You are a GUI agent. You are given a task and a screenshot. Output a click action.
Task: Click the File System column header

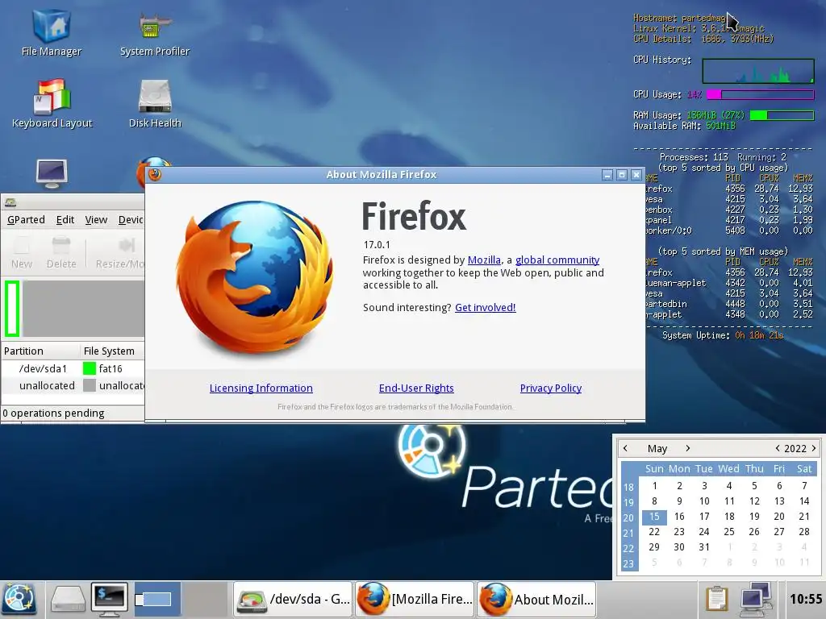112,351
